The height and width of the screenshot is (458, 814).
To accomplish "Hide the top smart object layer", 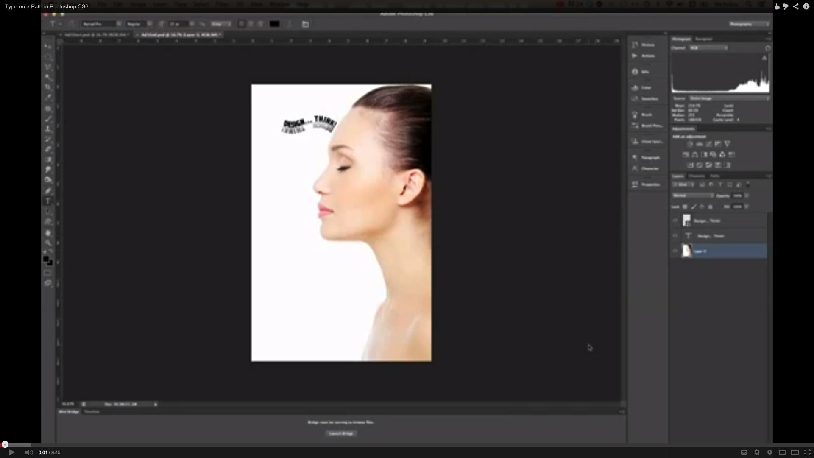I will pos(675,221).
